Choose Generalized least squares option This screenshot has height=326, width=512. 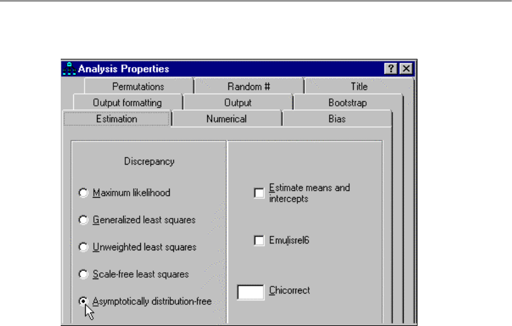tap(83, 220)
